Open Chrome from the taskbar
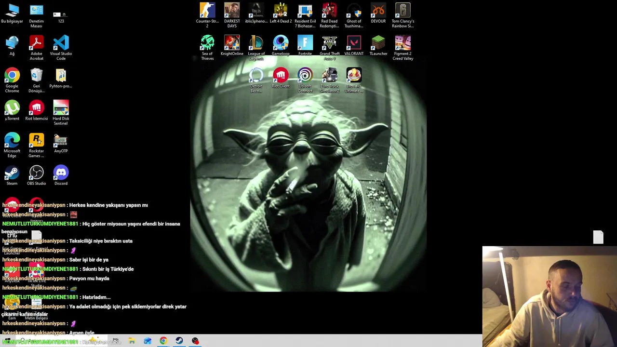Screen dimensions: 617x347 click(163, 341)
